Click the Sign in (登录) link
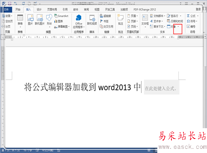 coord(198,9)
